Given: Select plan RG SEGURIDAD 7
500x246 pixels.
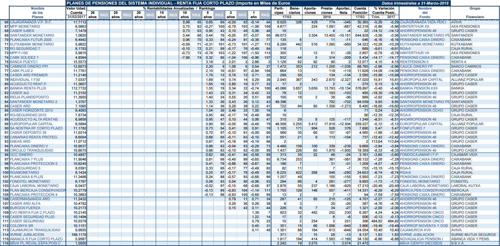Looking at the screenshot, I should point(25,49).
